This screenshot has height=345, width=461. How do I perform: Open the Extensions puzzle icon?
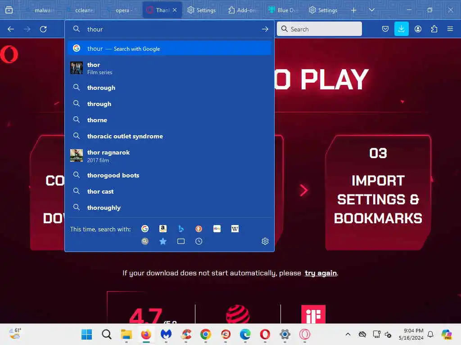tap(434, 29)
